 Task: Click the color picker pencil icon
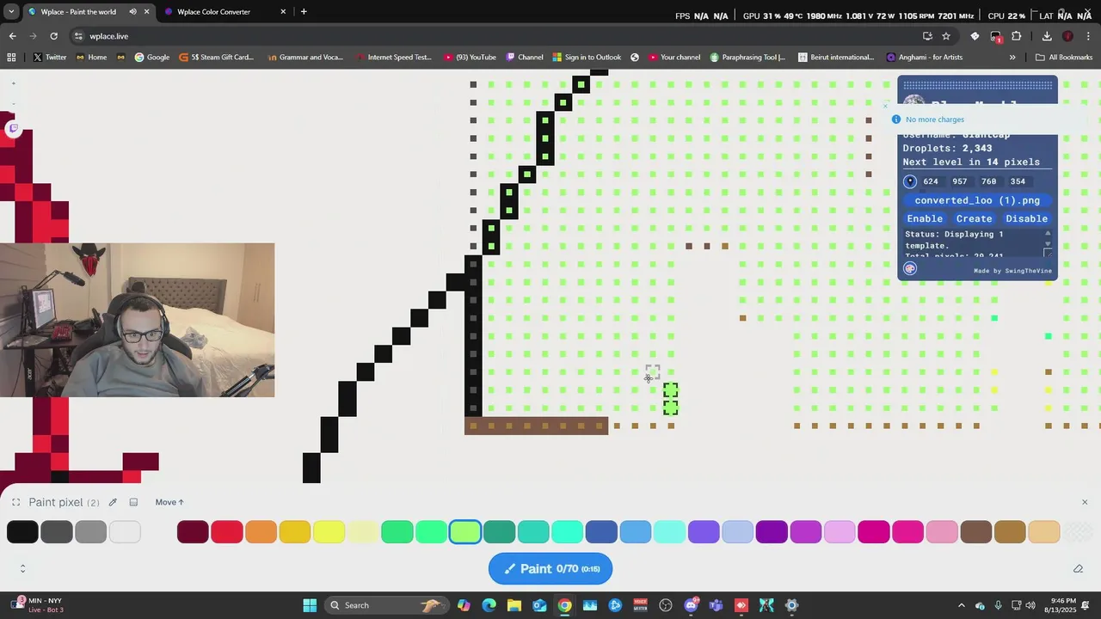click(x=113, y=502)
